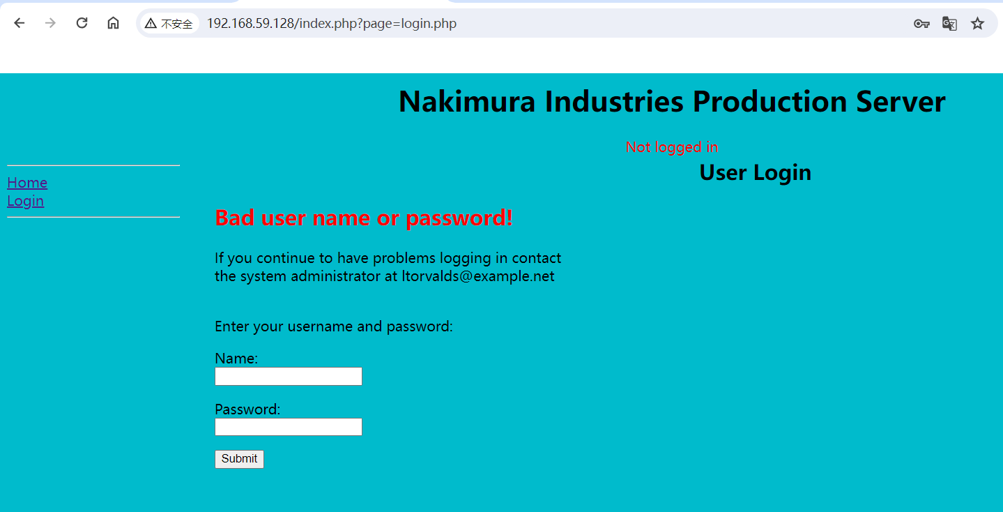Click inside the Password input field
The height and width of the screenshot is (512, 1003).
[288, 426]
